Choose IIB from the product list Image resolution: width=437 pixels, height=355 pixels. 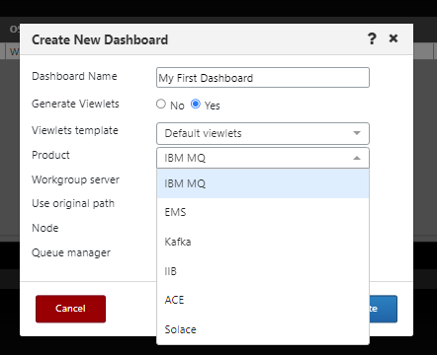(263, 271)
